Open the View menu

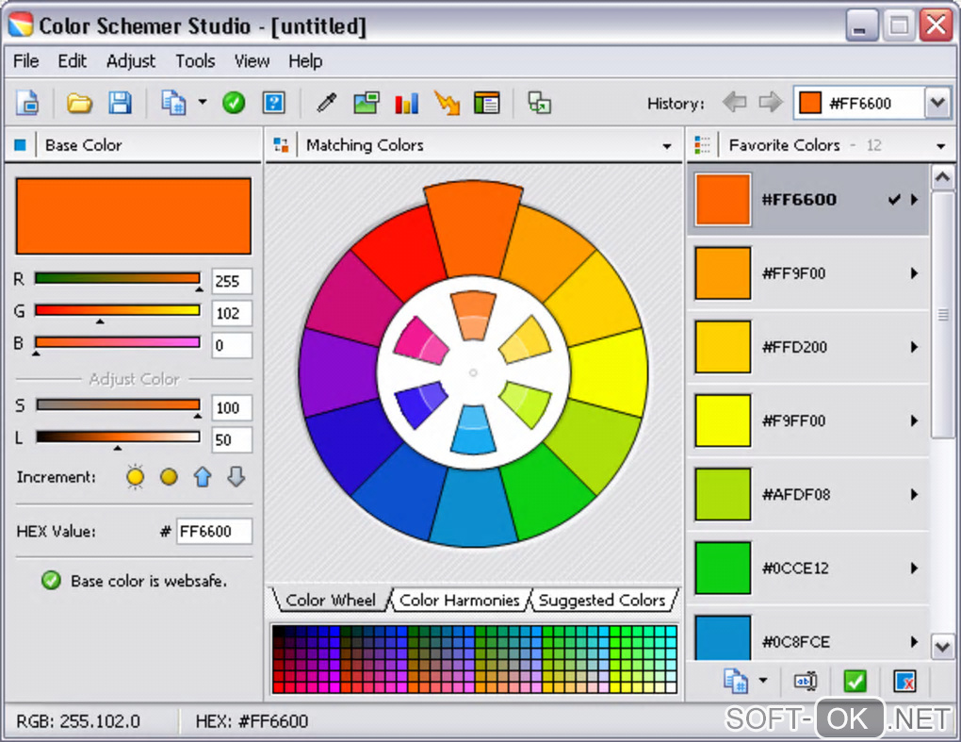(x=252, y=61)
